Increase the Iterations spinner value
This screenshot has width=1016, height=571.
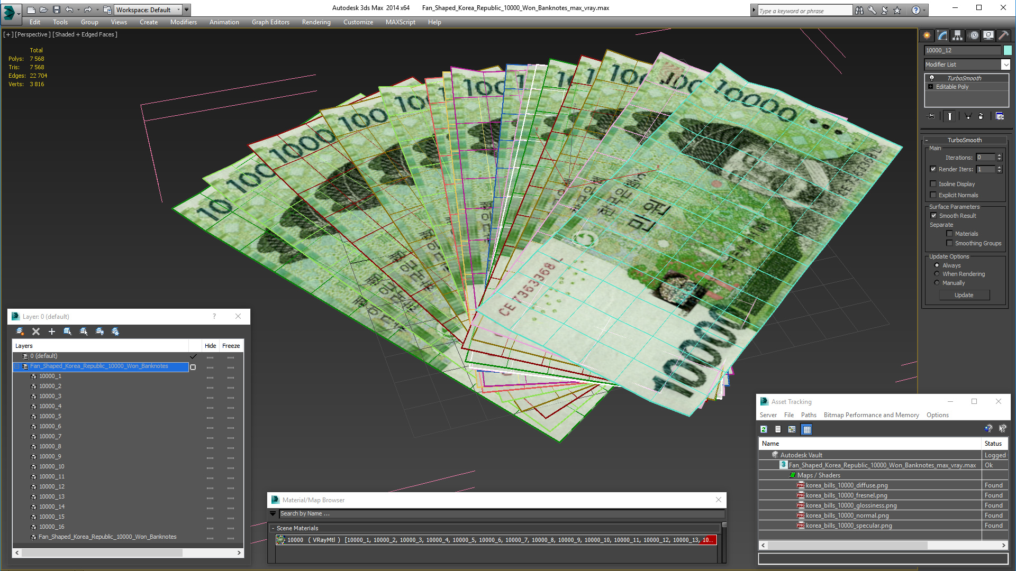(999, 155)
